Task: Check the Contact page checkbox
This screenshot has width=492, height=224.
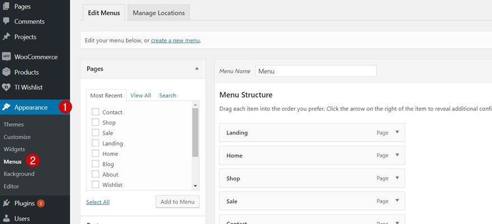Action: click(96, 112)
